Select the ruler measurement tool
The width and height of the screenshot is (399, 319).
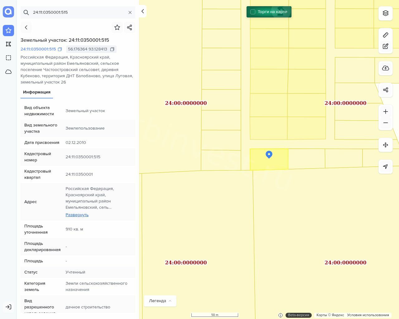pos(386,35)
